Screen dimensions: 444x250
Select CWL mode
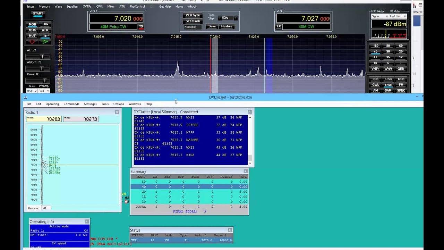(x=376, y=85)
